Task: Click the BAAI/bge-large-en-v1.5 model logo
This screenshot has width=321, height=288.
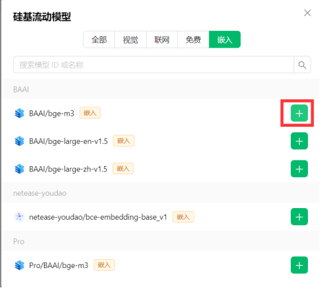Action: pos(19,141)
